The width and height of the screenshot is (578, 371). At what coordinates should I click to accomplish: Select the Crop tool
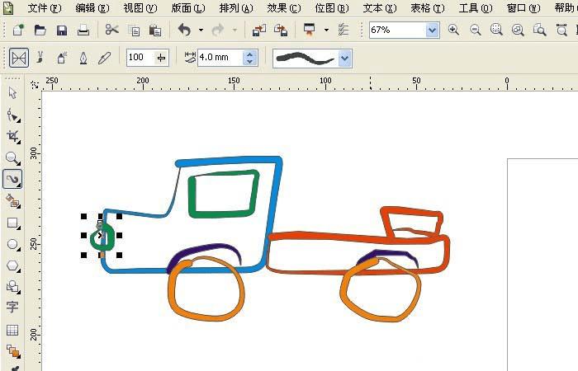tap(13, 137)
